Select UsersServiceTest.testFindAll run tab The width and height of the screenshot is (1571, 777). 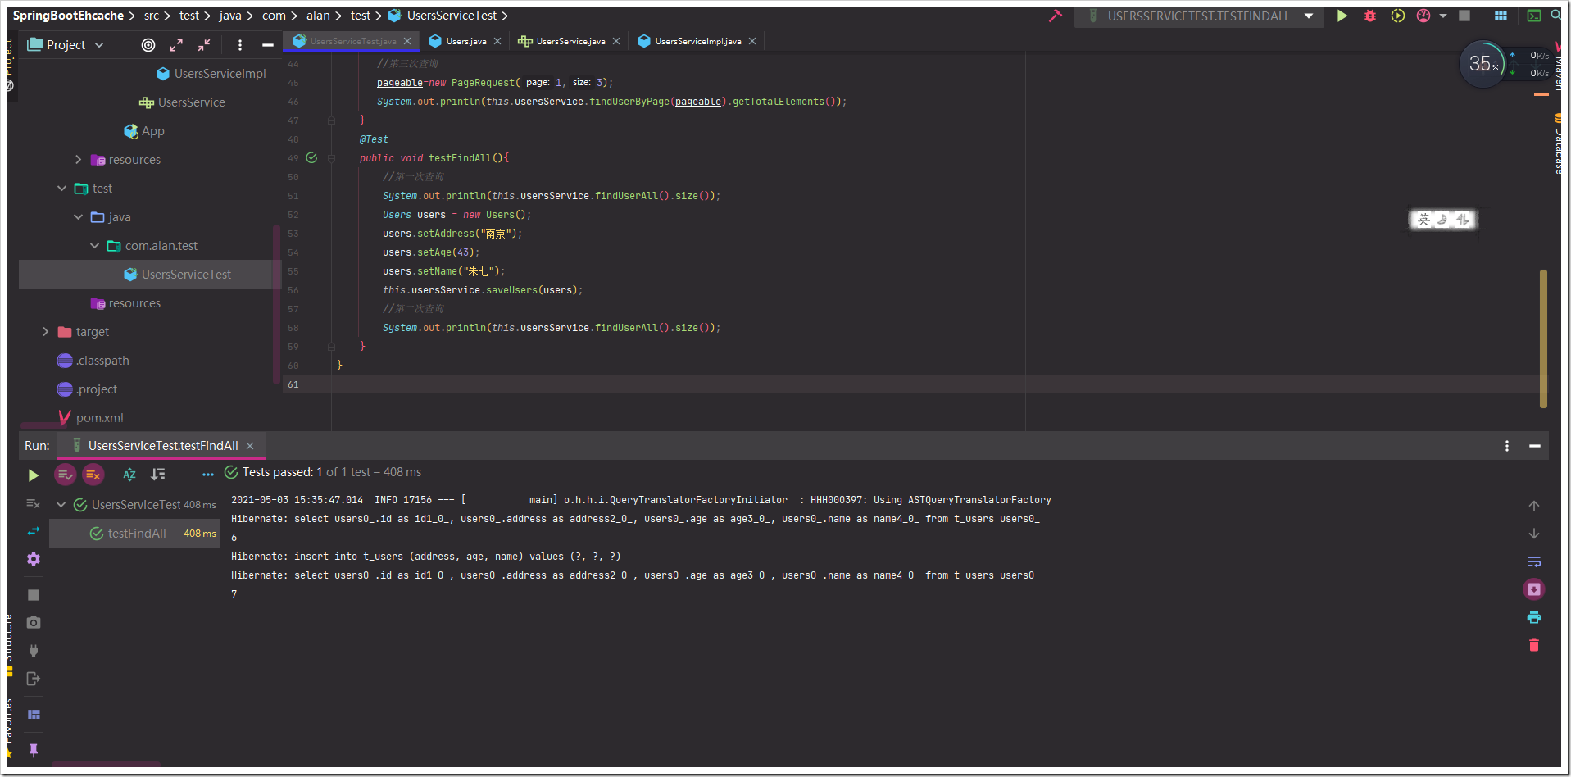pyautogui.click(x=163, y=446)
